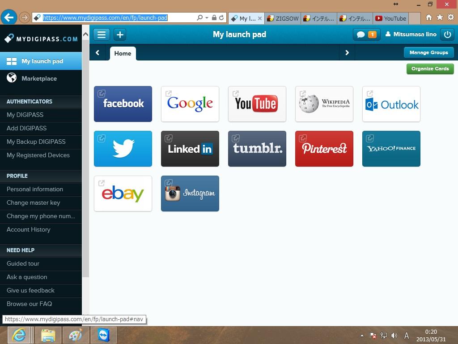
Task: Click the external-link icon on tumblr card
Action: click(x=236, y=138)
